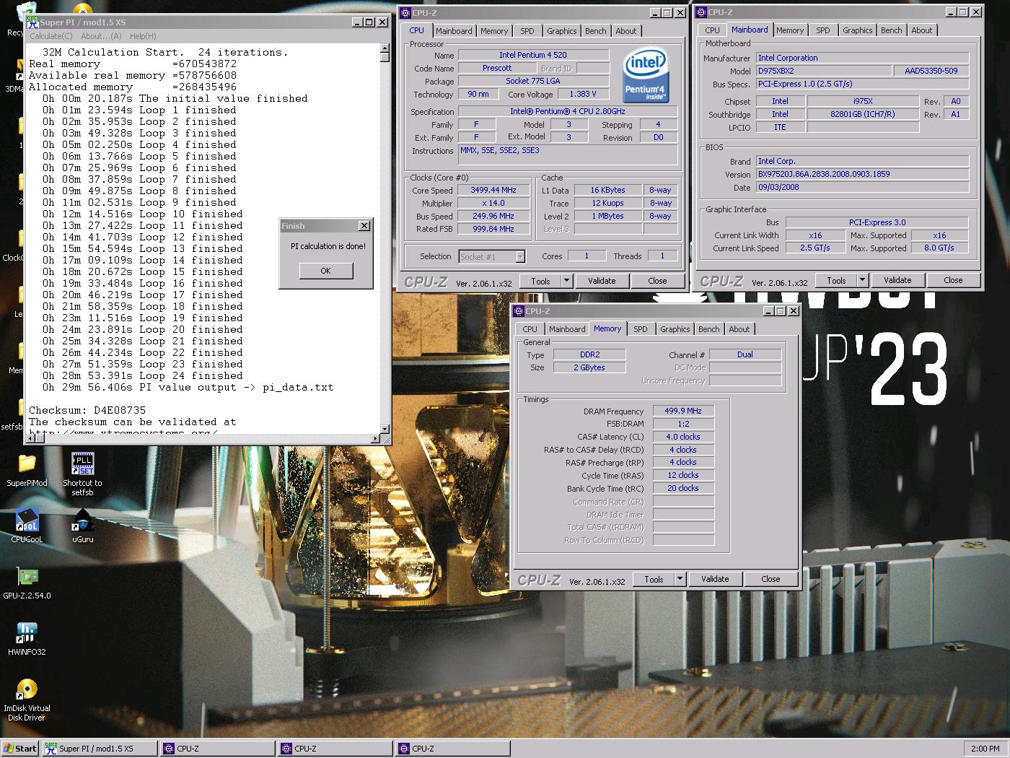Open SPD tab in CPU window

(527, 31)
